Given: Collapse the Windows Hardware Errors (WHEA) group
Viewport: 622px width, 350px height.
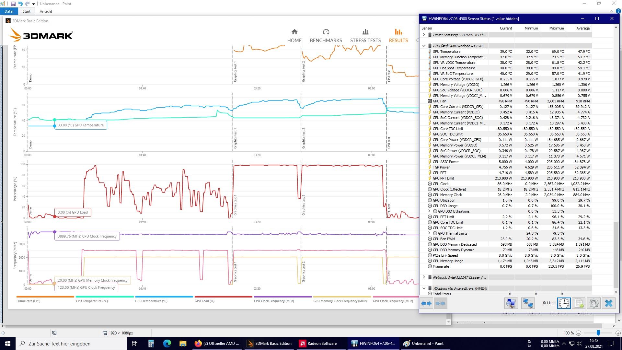Looking at the screenshot, I should (424, 288).
